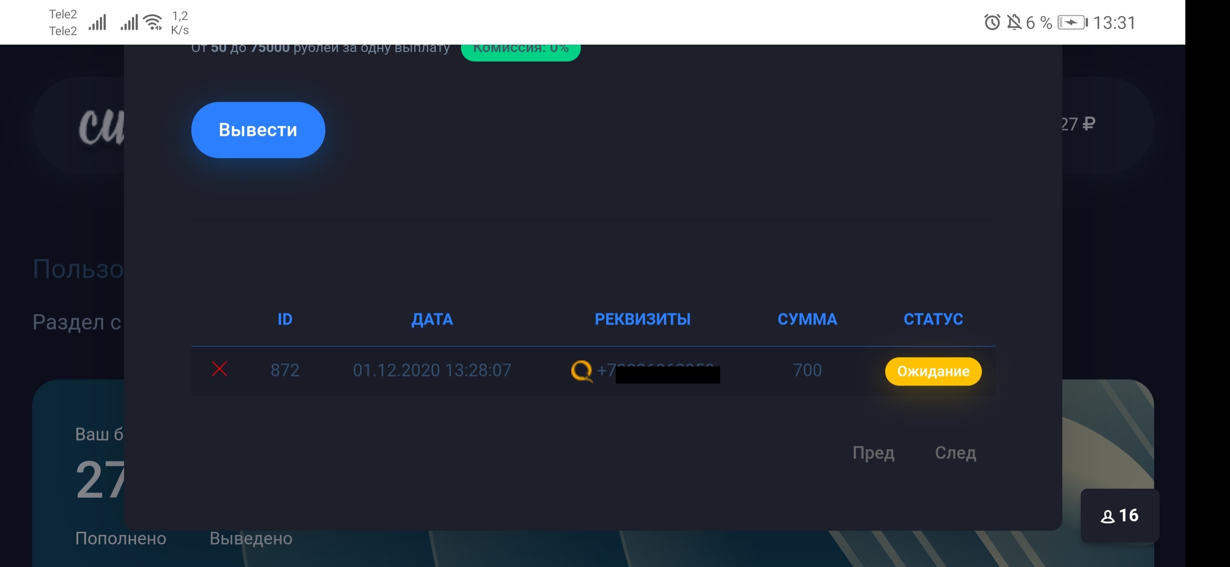Tap the alarm clock status bar icon
The width and height of the screenshot is (1230, 567).
click(x=992, y=23)
